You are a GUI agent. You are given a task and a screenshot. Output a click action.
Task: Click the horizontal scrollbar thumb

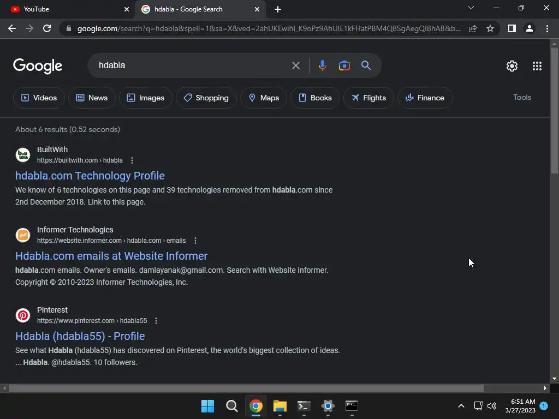246,388
